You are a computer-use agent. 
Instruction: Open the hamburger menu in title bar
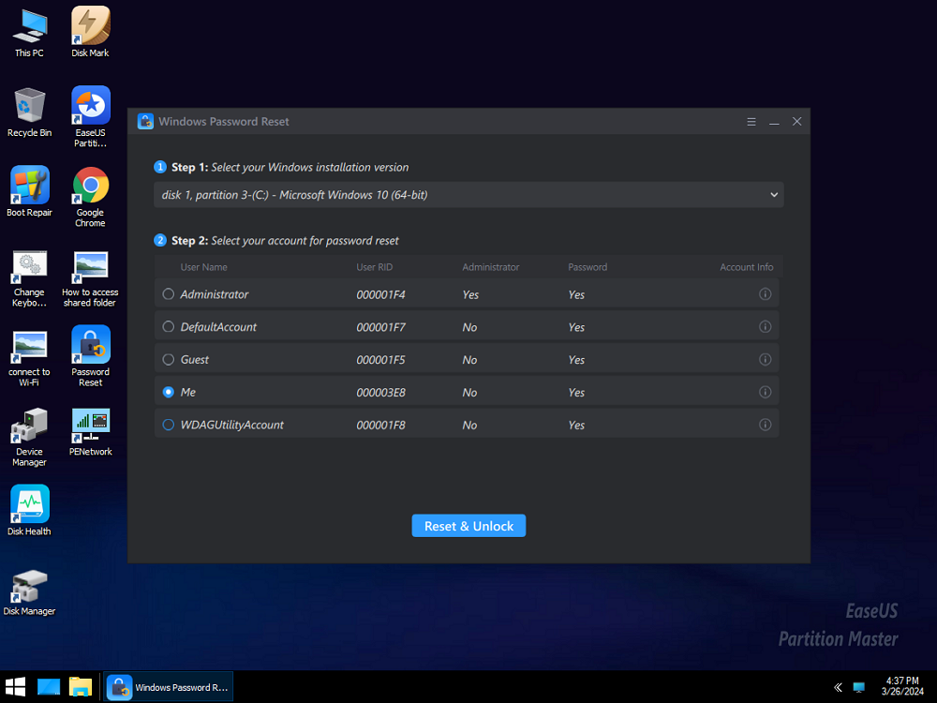(751, 122)
